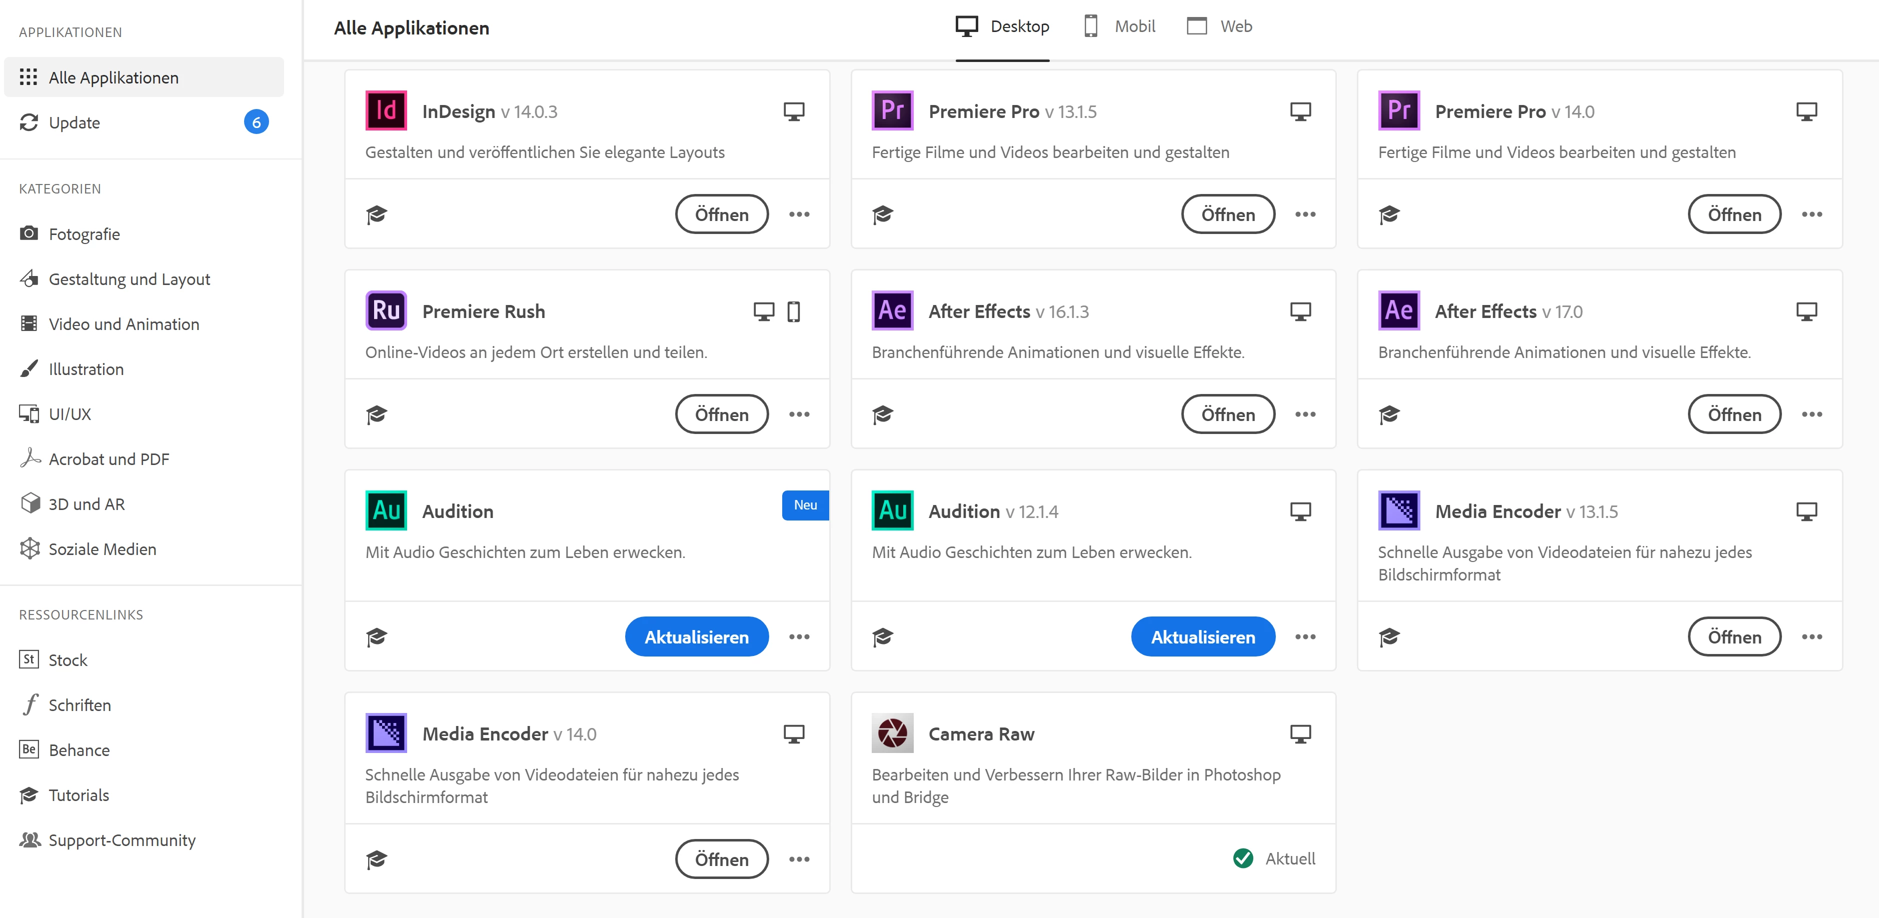Image resolution: width=1879 pixels, height=918 pixels.
Task: Open tutorials icon on InDesign card
Action: (x=377, y=214)
